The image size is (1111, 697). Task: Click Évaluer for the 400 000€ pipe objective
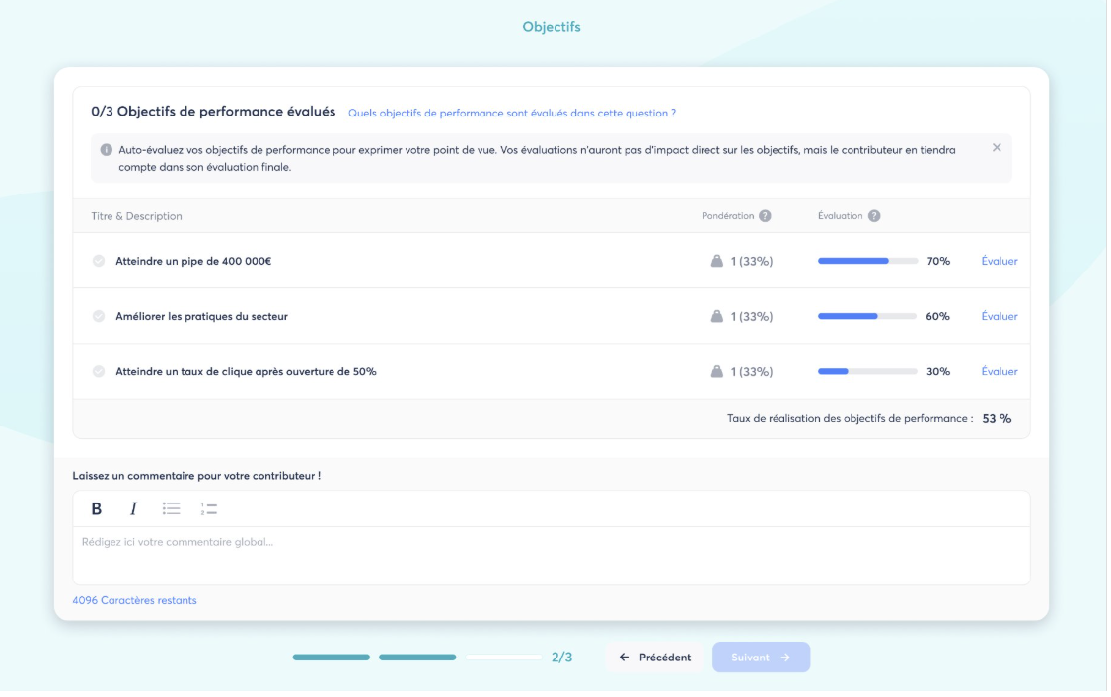click(999, 262)
